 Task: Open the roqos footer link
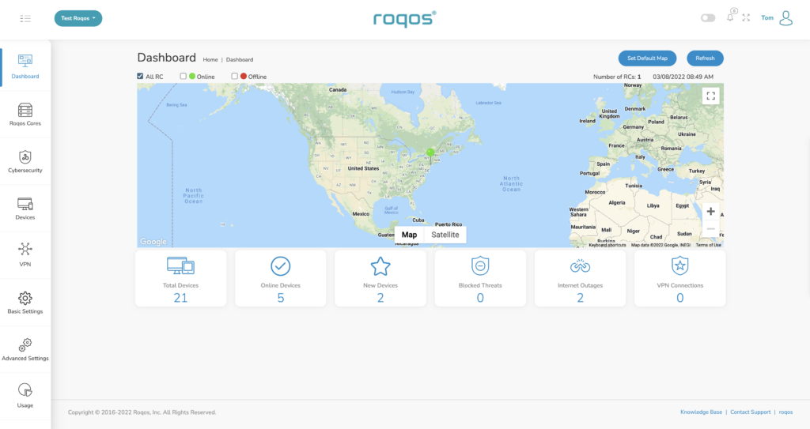[785, 412]
